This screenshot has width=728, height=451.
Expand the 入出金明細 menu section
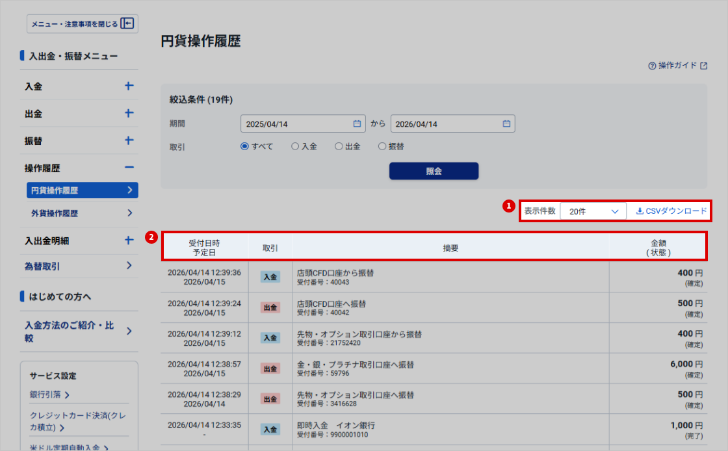tap(129, 240)
